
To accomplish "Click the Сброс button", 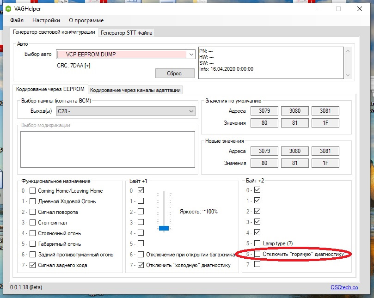I will click(x=175, y=73).
